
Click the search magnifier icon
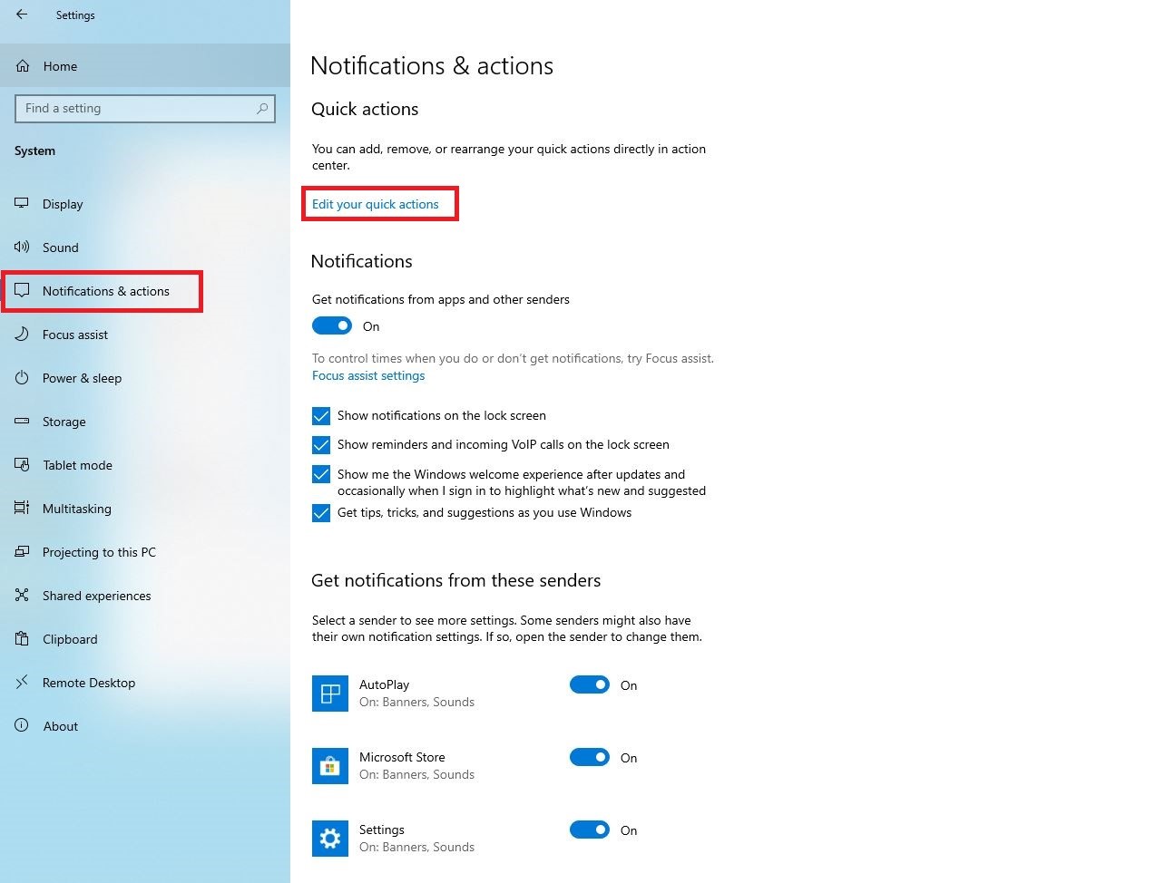(x=262, y=109)
